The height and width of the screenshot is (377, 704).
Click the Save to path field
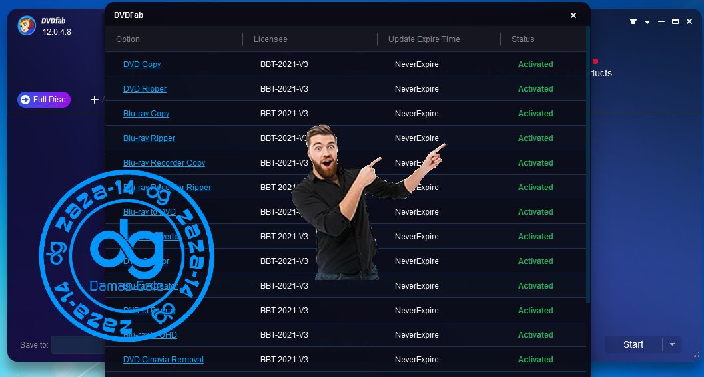click(78, 344)
